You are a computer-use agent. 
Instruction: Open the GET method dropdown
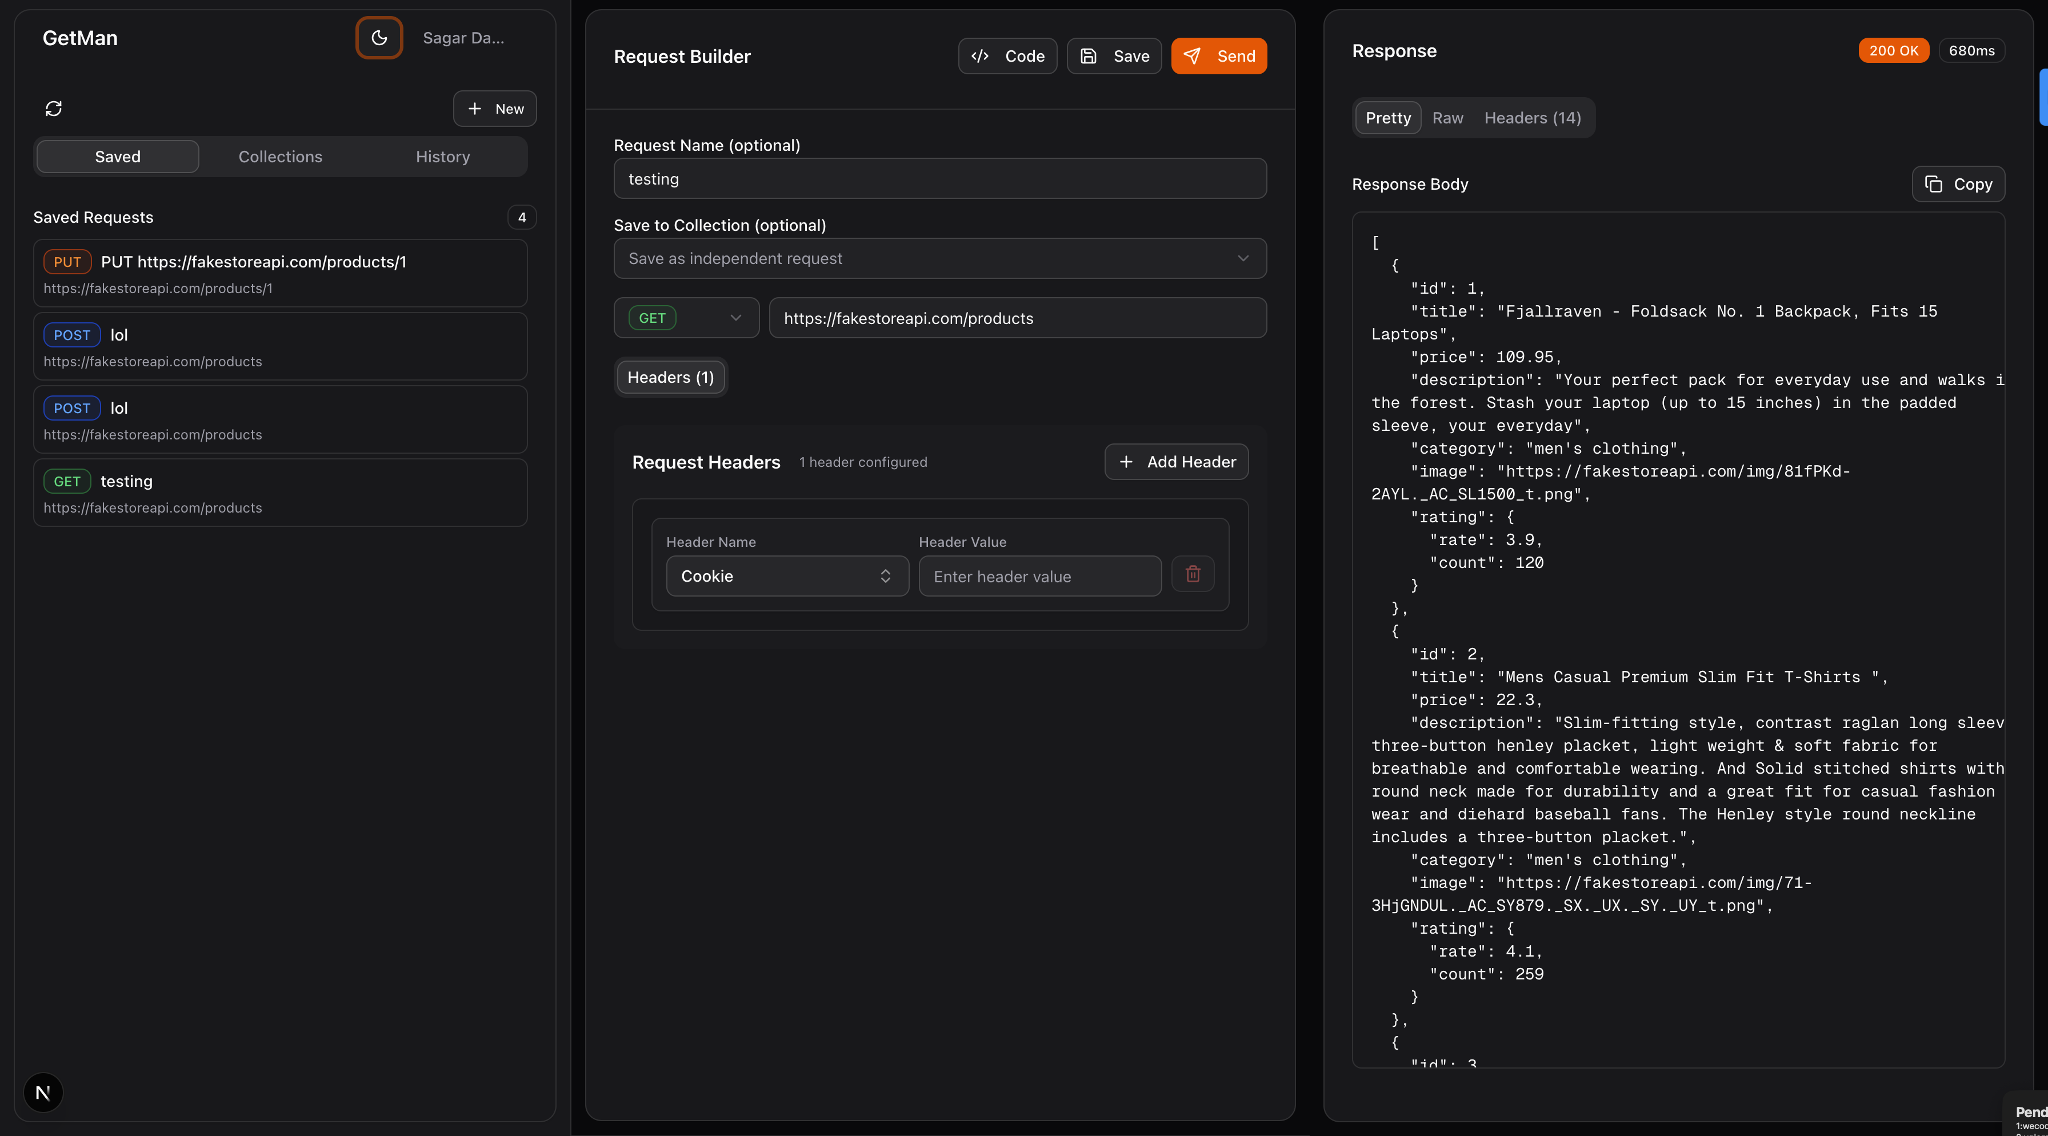pyautogui.click(x=686, y=318)
